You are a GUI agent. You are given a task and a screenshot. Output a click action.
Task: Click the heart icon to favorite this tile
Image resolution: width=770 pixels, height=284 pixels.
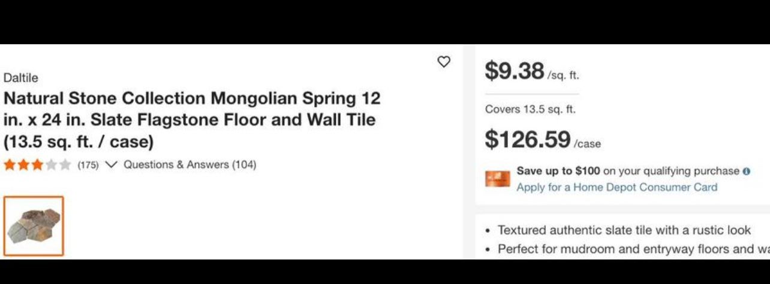[444, 62]
